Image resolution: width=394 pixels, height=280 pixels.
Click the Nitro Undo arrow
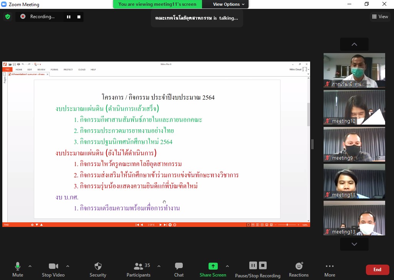point(23,64)
